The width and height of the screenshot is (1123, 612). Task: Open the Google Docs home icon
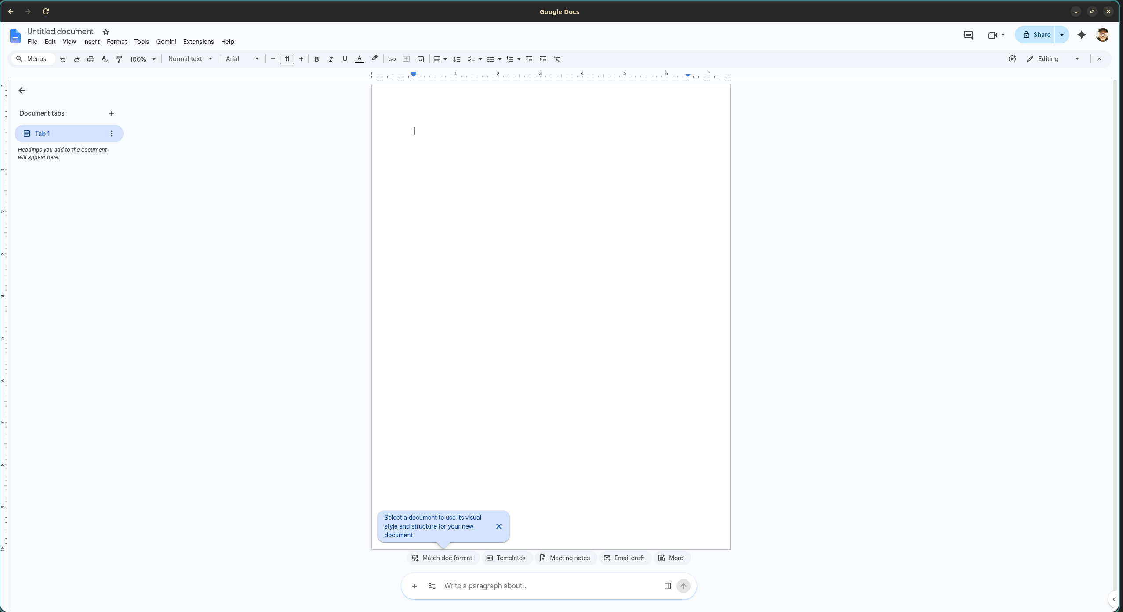point(15,36)
